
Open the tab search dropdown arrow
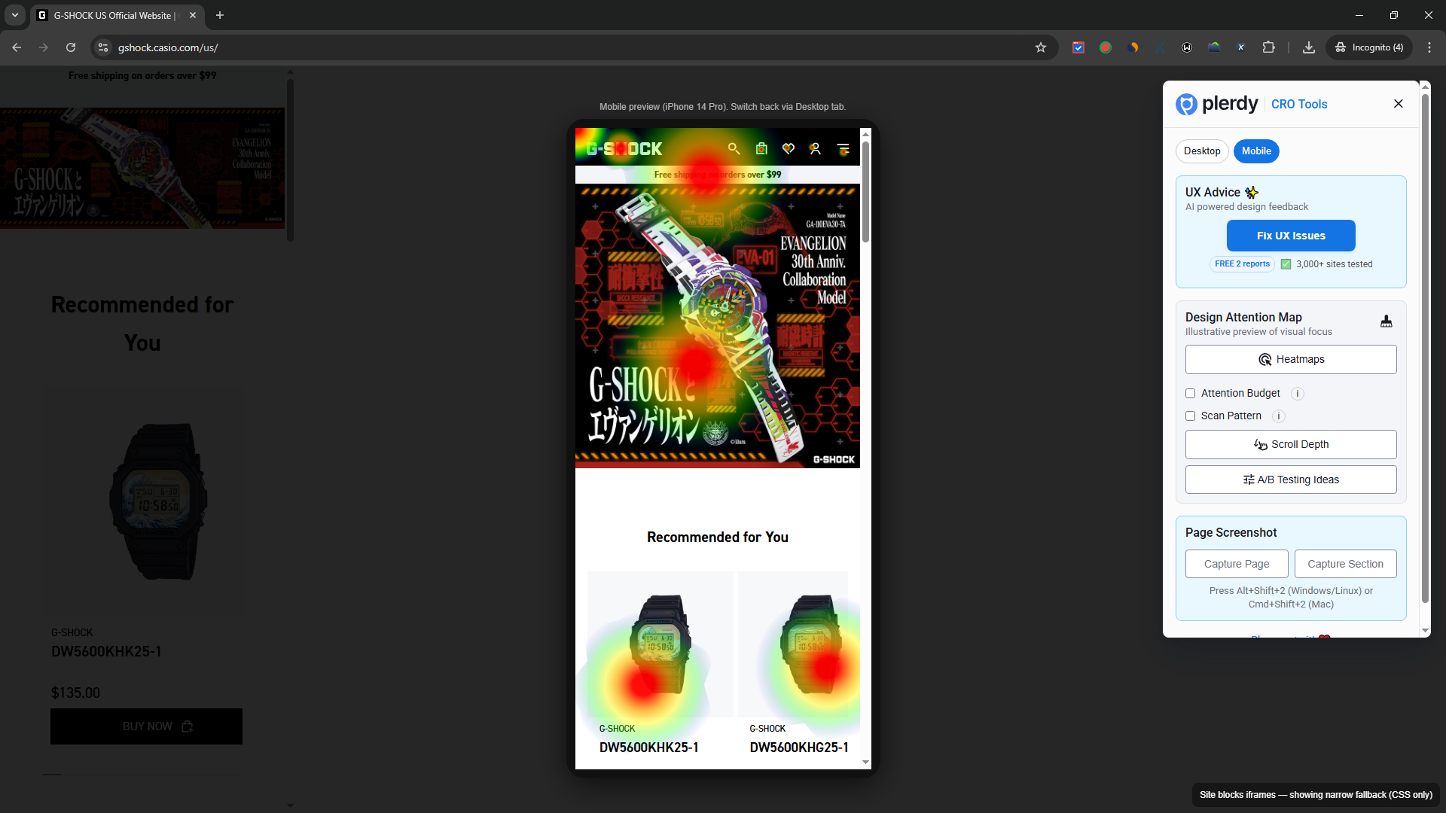click(x=15, y=15)
